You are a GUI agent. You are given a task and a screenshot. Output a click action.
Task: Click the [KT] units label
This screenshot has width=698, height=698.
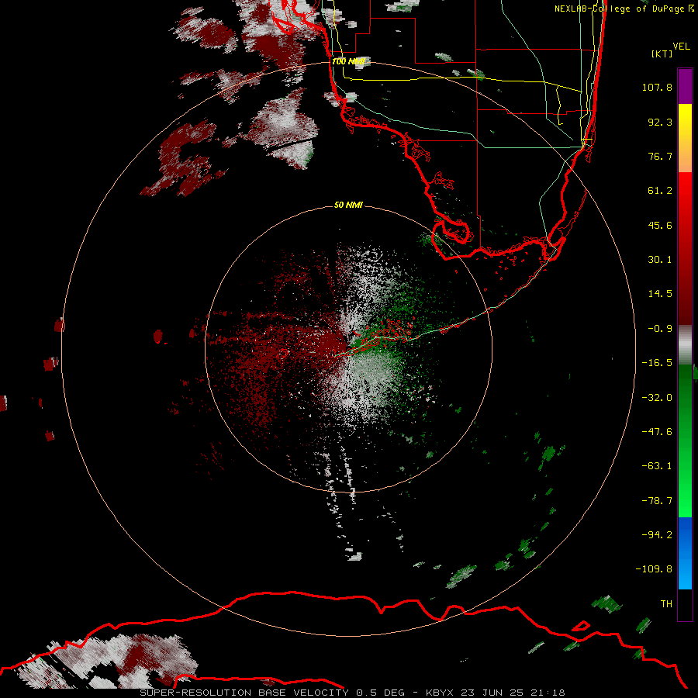click(662, 54)
